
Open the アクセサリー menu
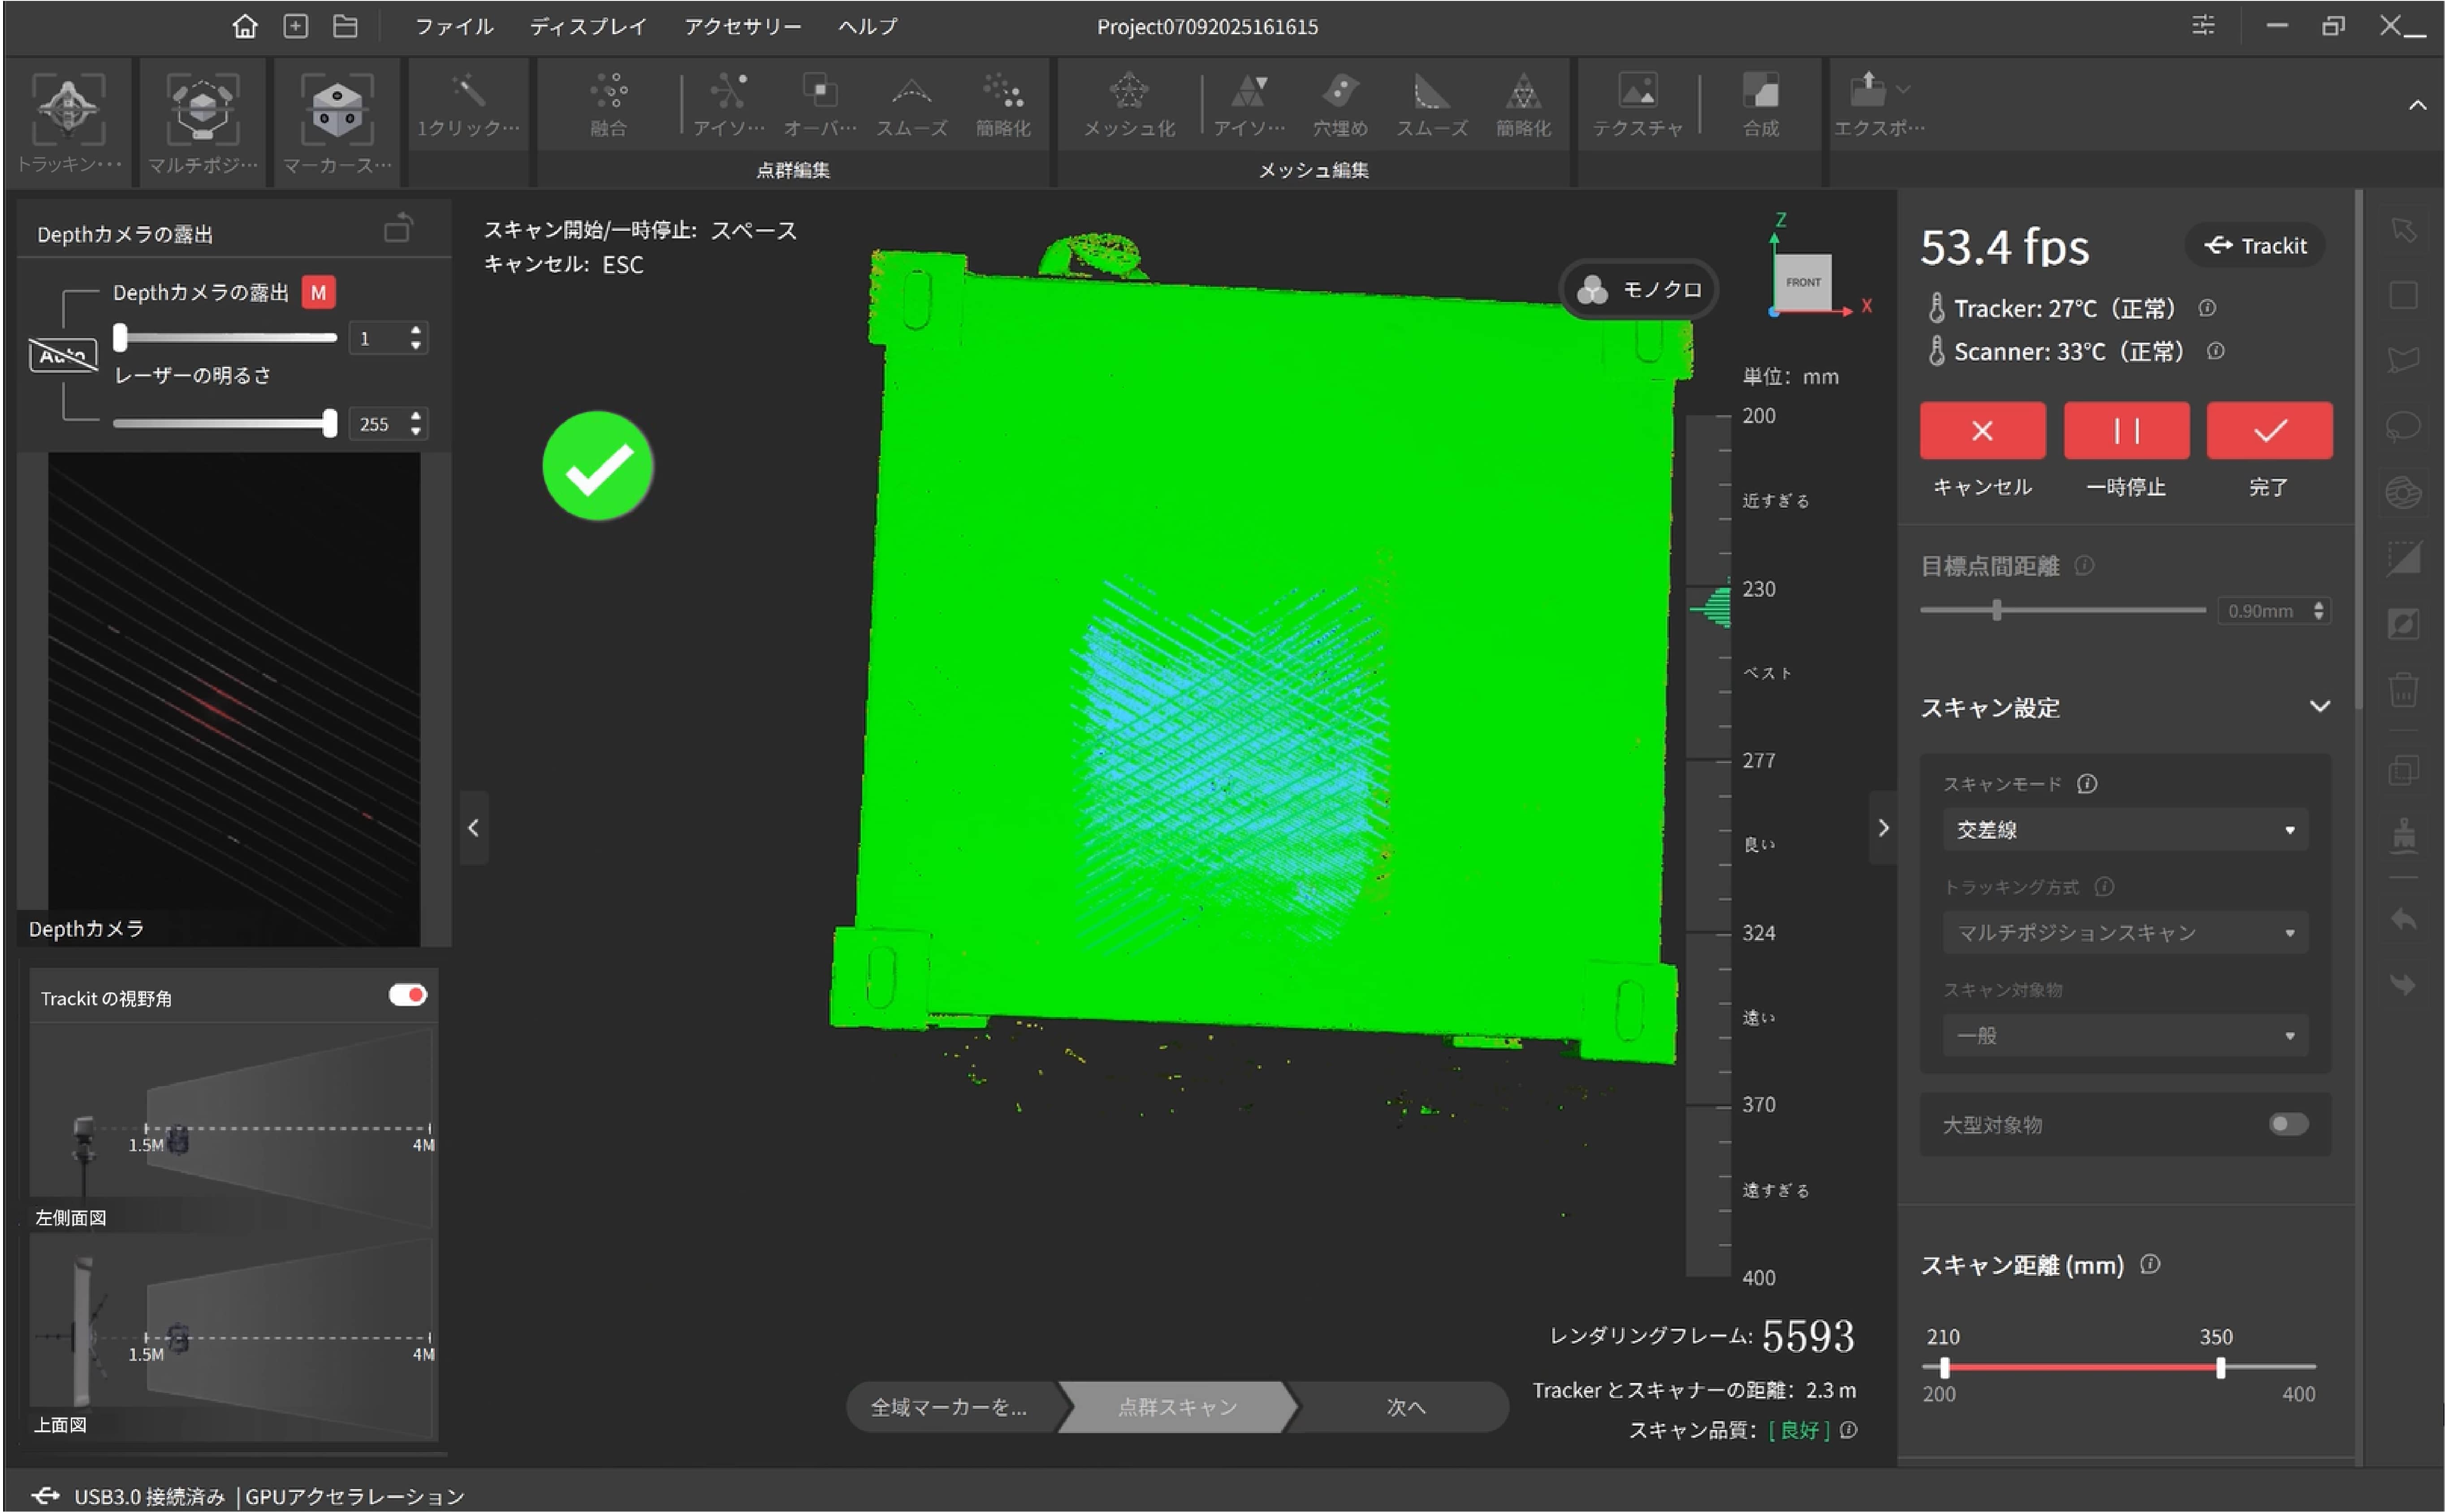(742, 27)
